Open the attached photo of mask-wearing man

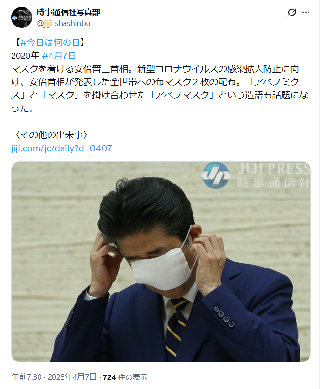tap(161, 261)
